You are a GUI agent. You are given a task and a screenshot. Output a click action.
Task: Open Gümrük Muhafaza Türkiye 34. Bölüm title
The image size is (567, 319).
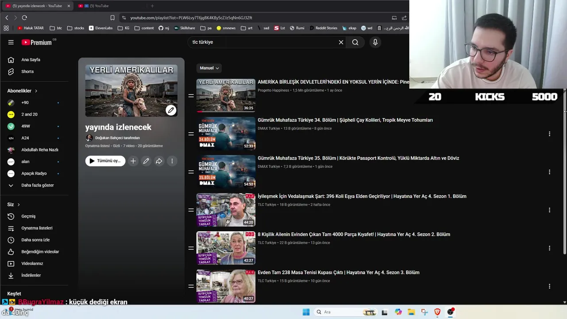(345, 120)
